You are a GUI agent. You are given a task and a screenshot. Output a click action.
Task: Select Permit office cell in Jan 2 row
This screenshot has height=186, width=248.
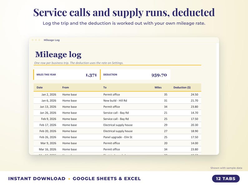pos(112,95)
